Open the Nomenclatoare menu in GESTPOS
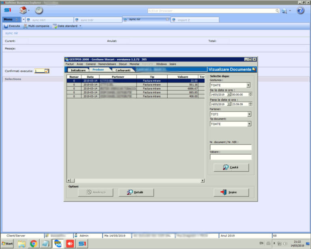Viewport: 311px width, 249px height. click(107, 64)
